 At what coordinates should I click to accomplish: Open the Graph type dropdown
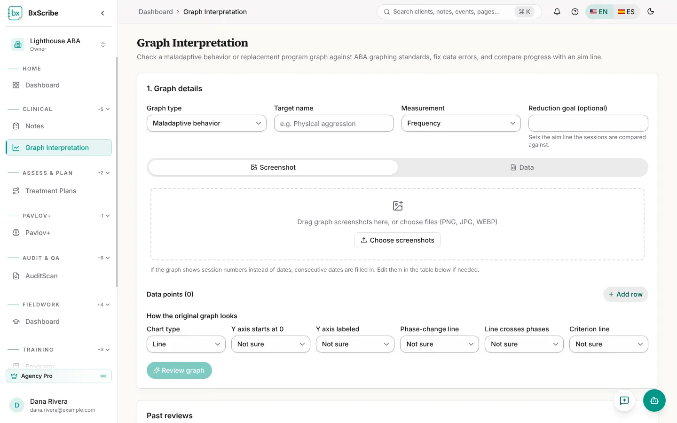click(206, 123)
